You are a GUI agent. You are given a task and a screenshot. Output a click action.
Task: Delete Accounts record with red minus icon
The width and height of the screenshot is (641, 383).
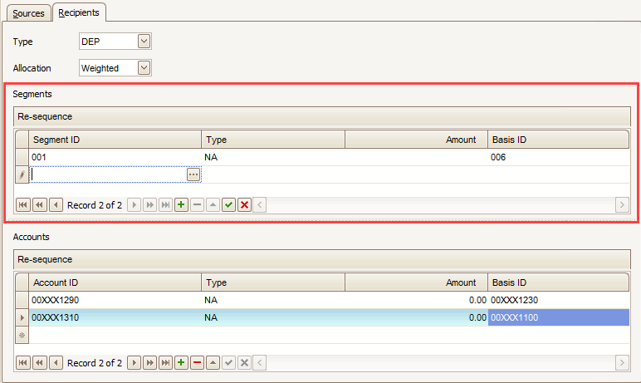coord(197,363)
